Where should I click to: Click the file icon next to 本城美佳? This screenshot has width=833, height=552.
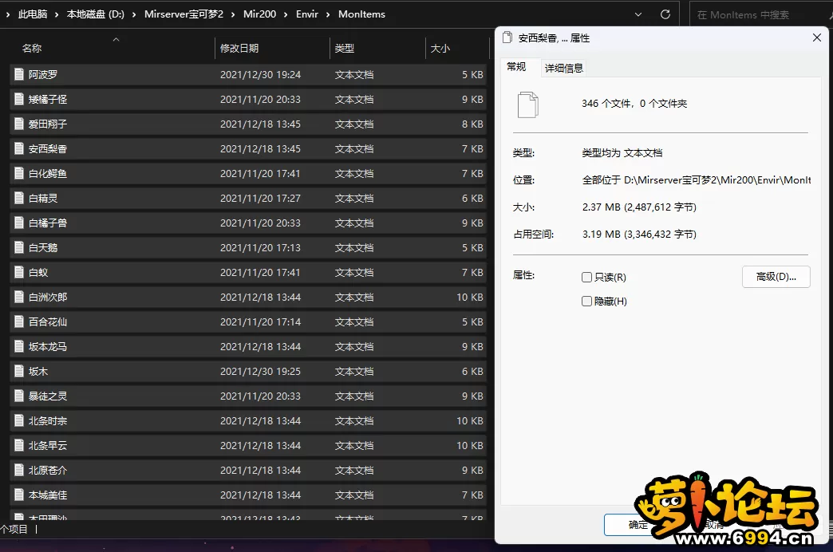coord(19,495)
